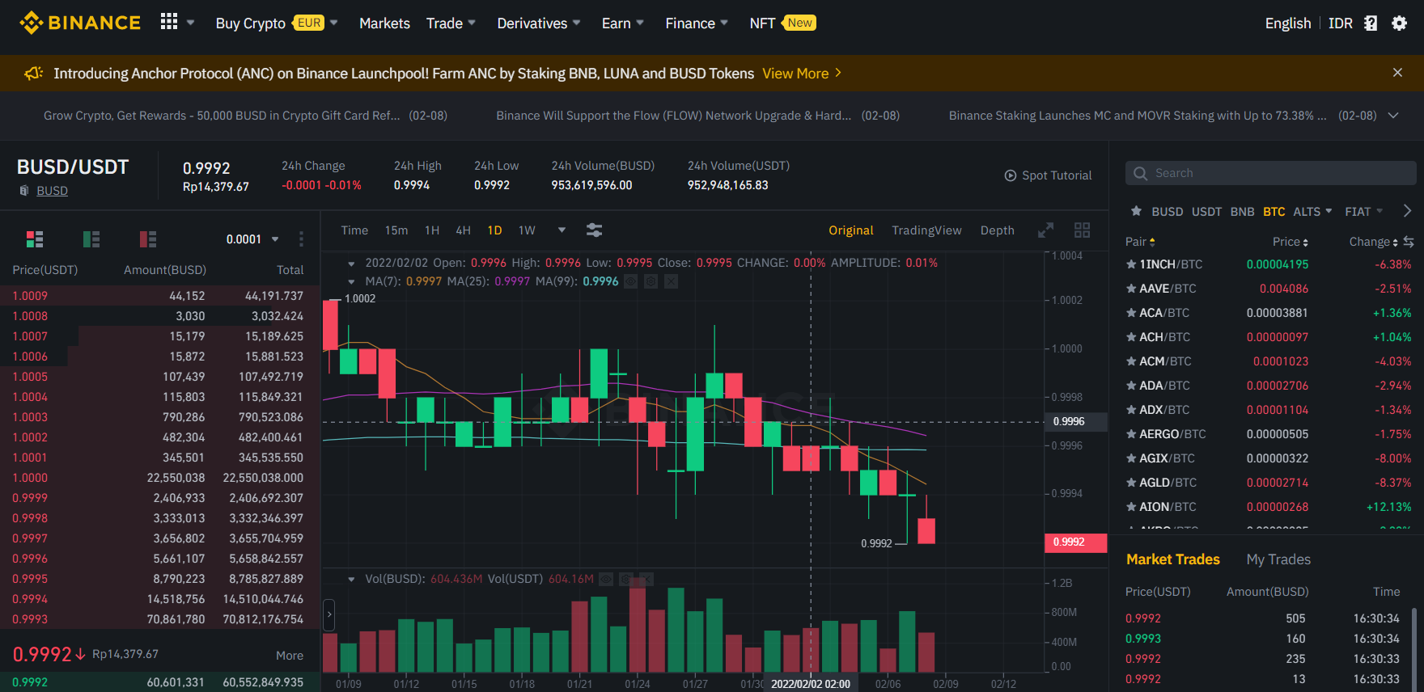
Task: Open the chart technical indicators settings
Action: tap(594, 230)
